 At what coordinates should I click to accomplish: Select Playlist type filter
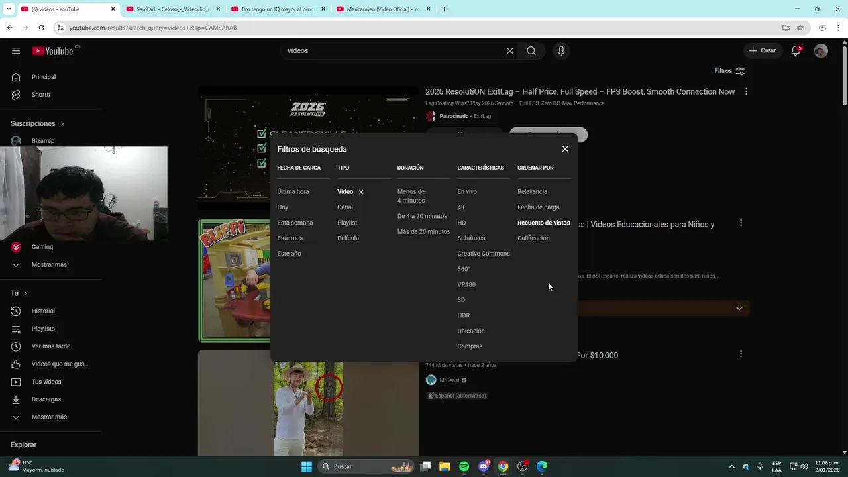[347, 223]
